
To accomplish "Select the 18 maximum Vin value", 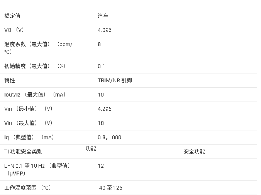I will (x=101, y=123).
